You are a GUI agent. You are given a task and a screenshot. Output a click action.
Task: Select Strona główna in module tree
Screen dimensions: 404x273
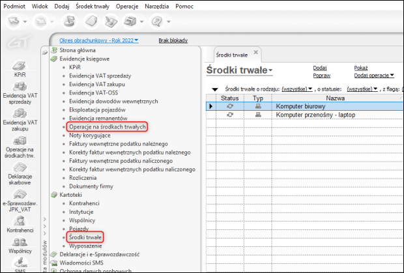pyautogui.click(x=78, y=50)
